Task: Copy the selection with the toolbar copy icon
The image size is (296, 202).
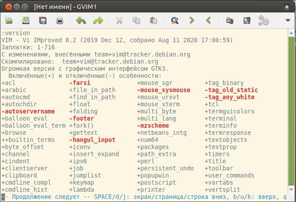Action: 136,20
